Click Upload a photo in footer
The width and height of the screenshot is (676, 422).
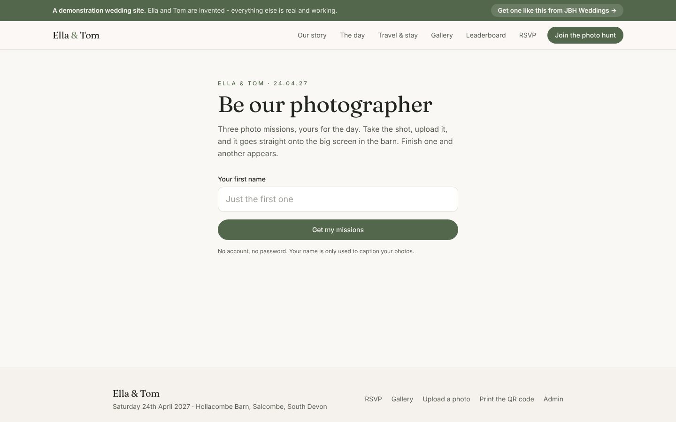click(446, 399)
